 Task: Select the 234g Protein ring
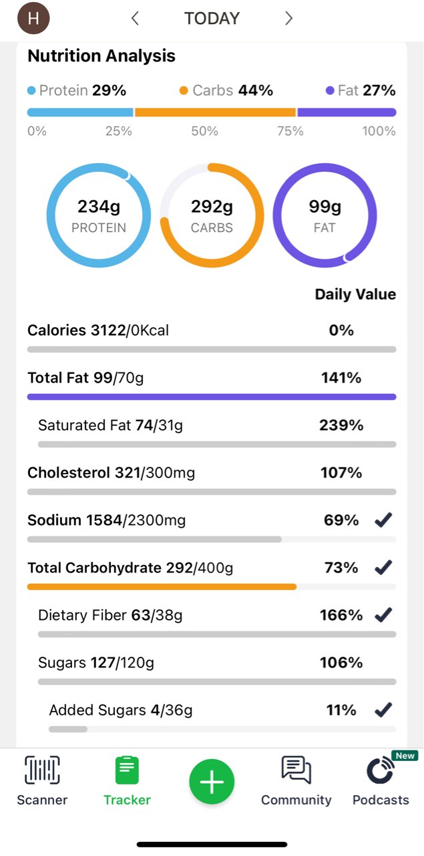(x=99, y=215)
